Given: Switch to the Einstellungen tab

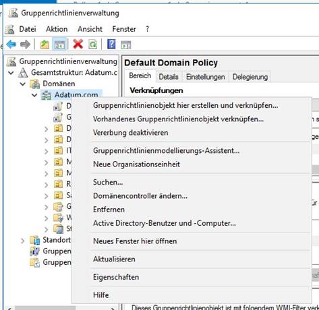Looking at the screenshot, I should pos(206,77).
